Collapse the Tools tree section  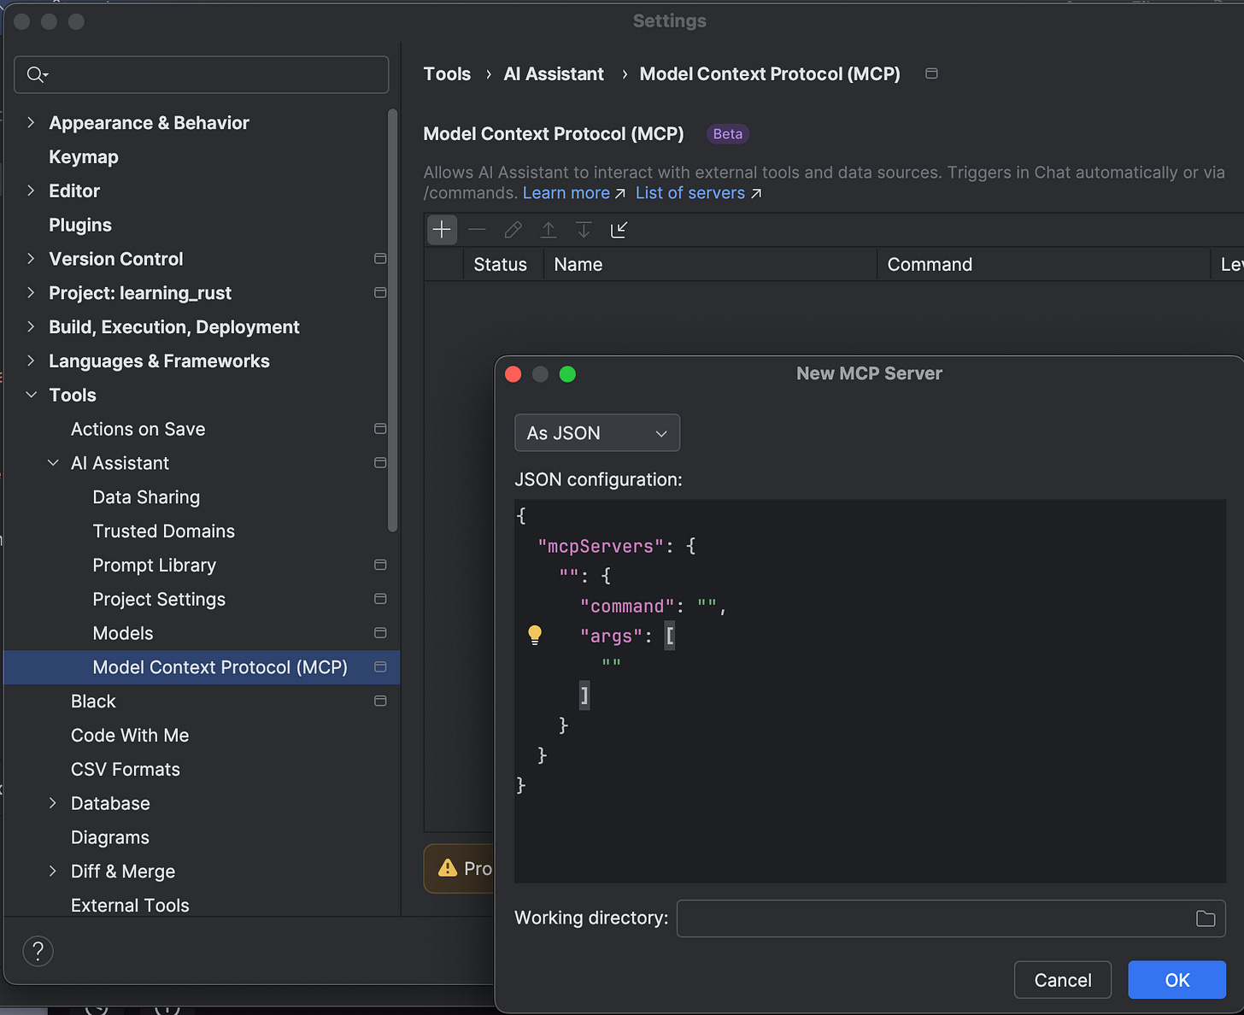[31, 395]
